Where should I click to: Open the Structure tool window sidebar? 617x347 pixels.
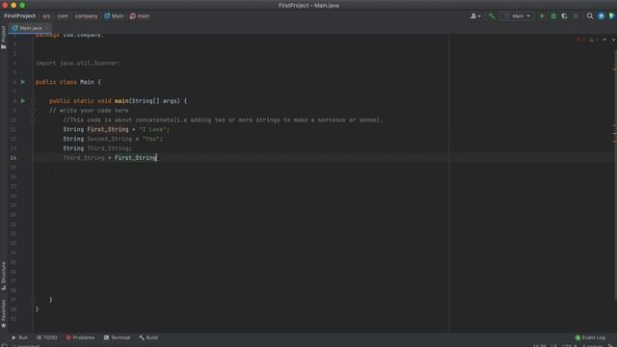coord(4,277)
